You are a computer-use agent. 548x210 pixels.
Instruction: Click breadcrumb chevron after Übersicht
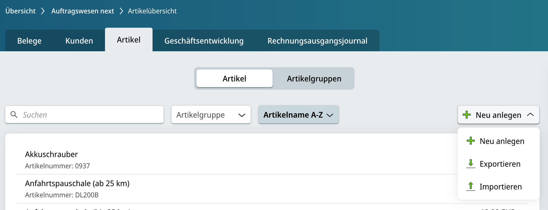[x=43, y=11]
